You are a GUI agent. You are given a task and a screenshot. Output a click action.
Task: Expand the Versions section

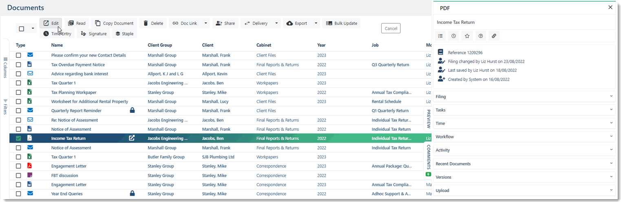tap(524, 177)
